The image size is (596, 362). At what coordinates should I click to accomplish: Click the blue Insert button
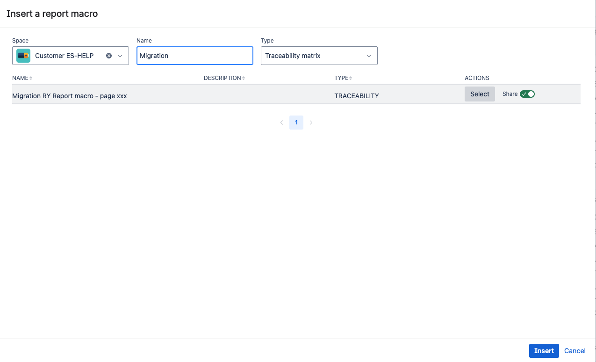click(x=544, y=351)
